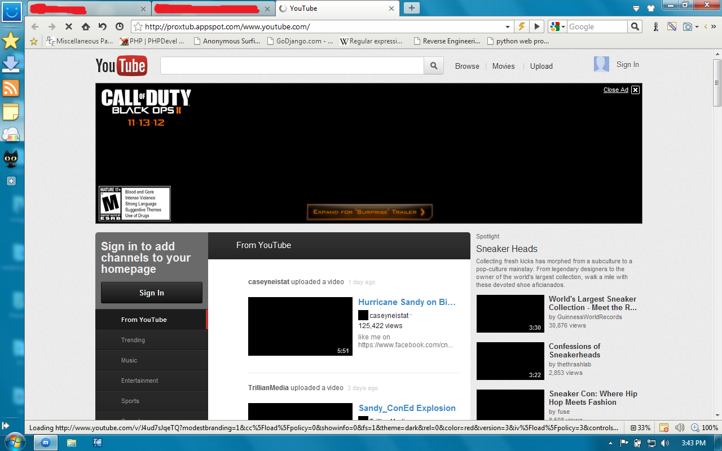Stop loading the current page

[68, 26]
